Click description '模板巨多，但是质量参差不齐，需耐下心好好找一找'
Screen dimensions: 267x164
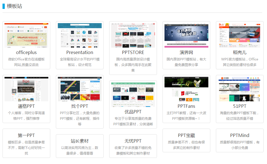pyautogui.click(x=27, y=148)
